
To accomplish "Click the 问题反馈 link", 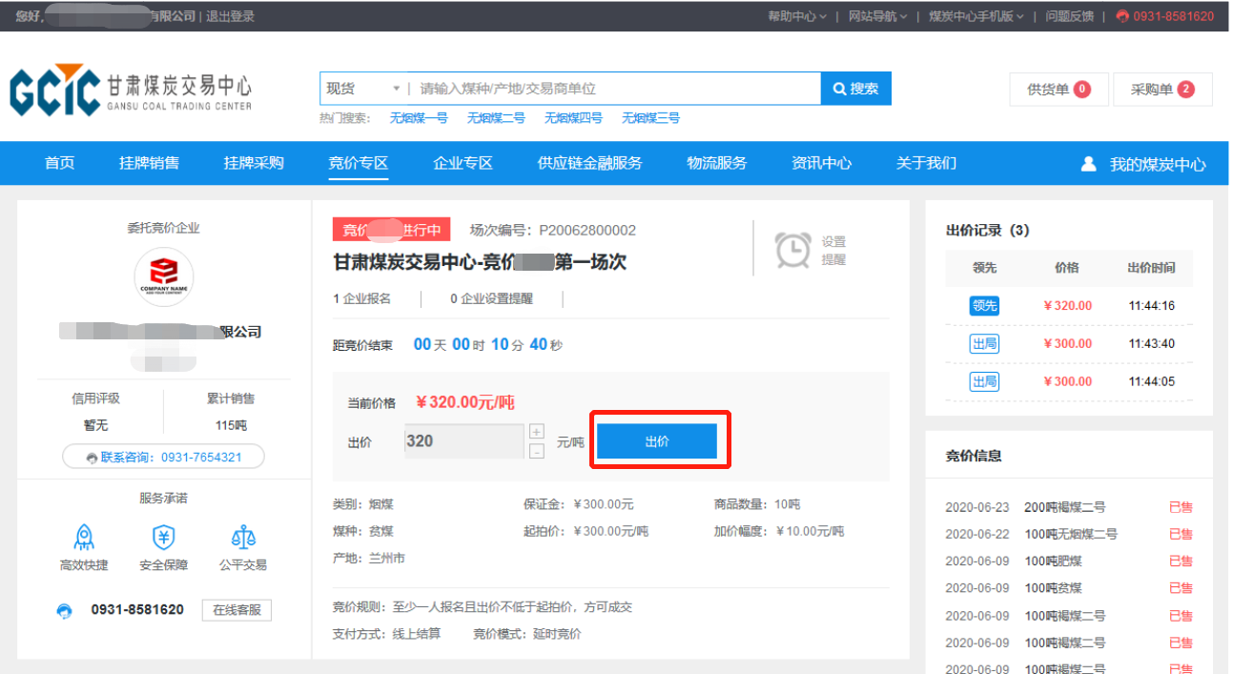I will point(1070,16).
